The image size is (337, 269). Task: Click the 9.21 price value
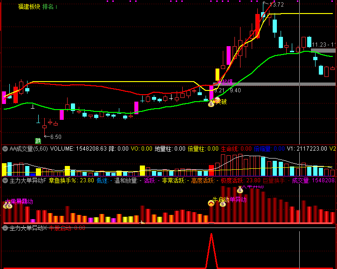pos(219,90)
